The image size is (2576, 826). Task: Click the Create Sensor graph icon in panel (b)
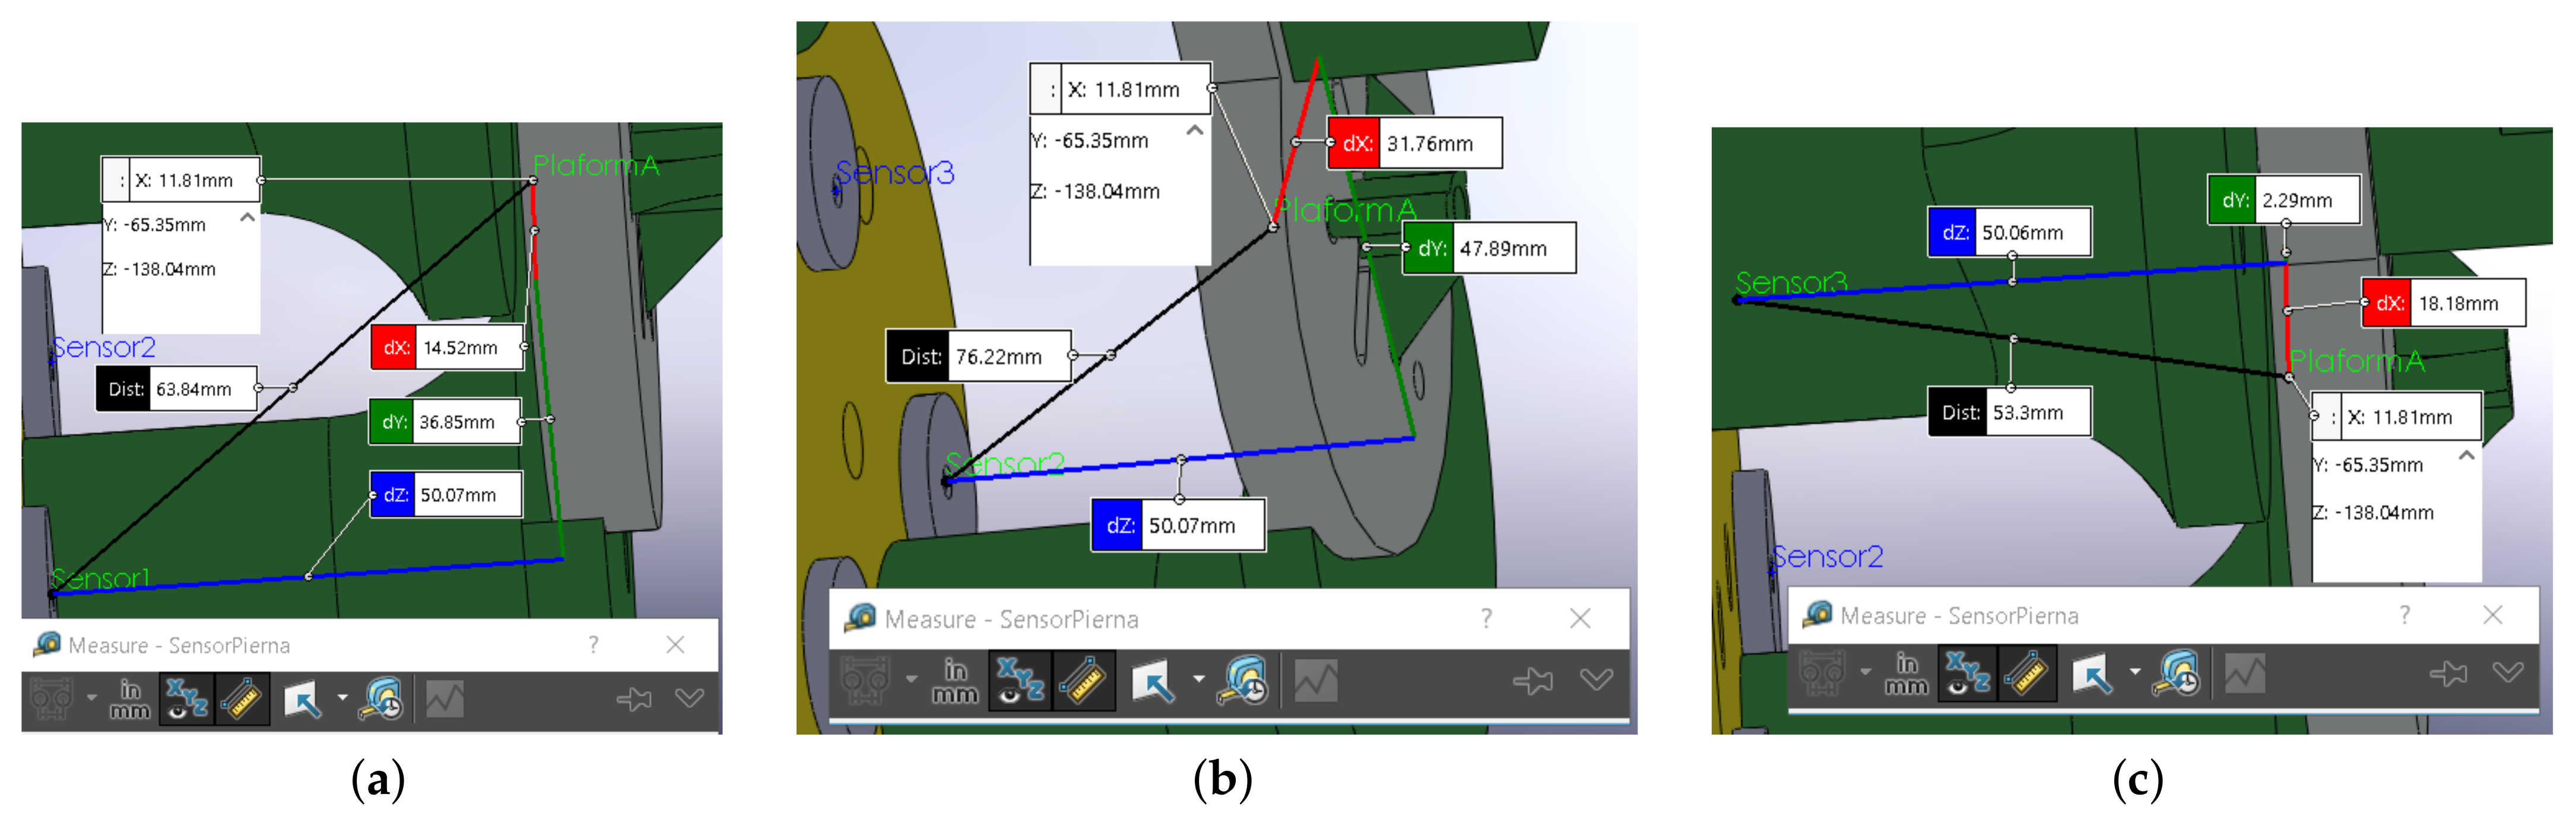pos(1316,682)
